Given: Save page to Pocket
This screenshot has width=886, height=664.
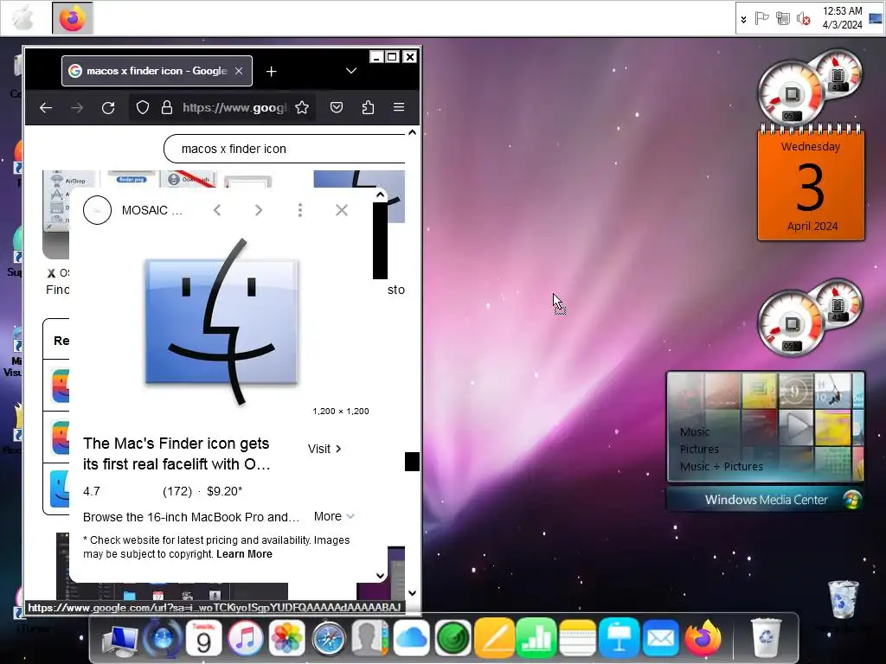Looking at the screenshot, I should click(337, 107).
